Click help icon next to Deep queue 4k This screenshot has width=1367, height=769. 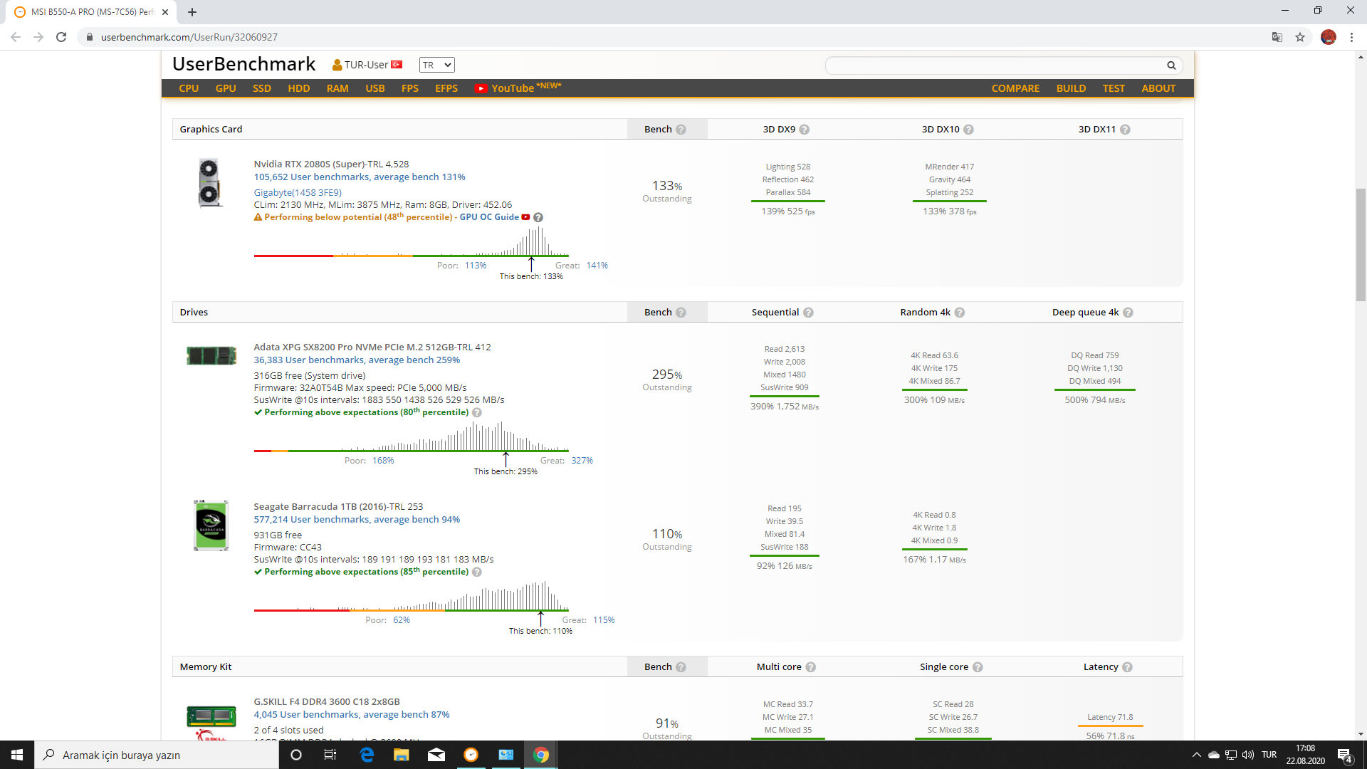[1128, 313]
